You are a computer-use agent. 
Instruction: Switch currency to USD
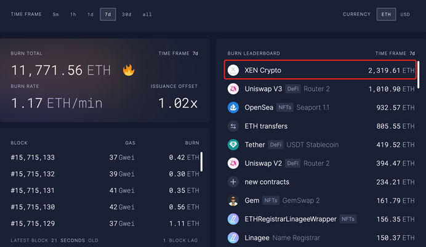pyautogui.click(x=405, y=14)
